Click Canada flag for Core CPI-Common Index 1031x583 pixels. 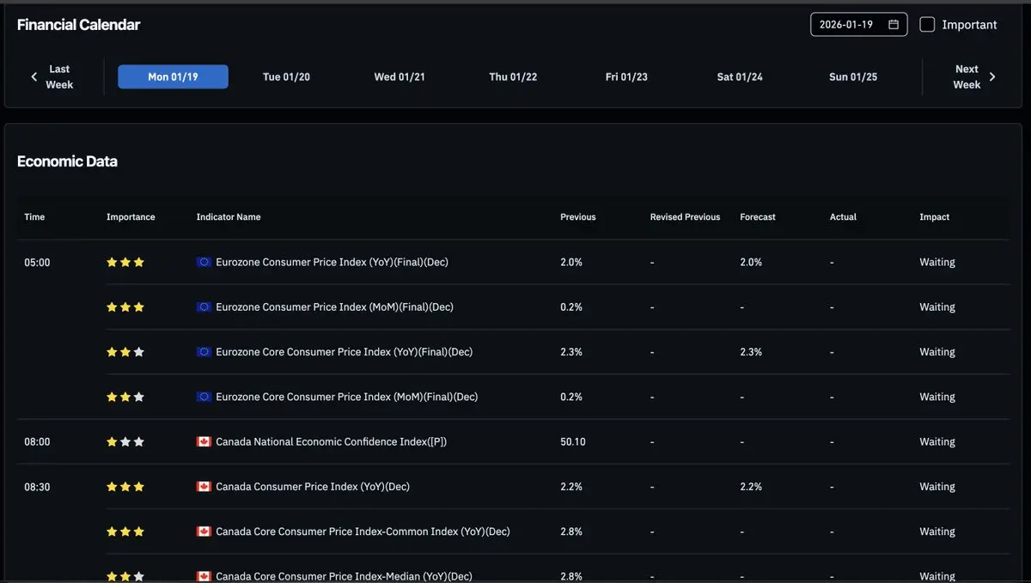point(204,531)
